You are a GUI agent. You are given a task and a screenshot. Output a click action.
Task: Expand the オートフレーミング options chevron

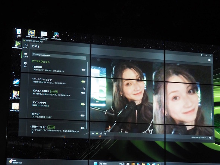(x=32, y=79)
